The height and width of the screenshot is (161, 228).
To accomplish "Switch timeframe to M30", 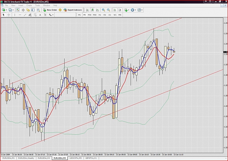I will [x=94, y=15].
